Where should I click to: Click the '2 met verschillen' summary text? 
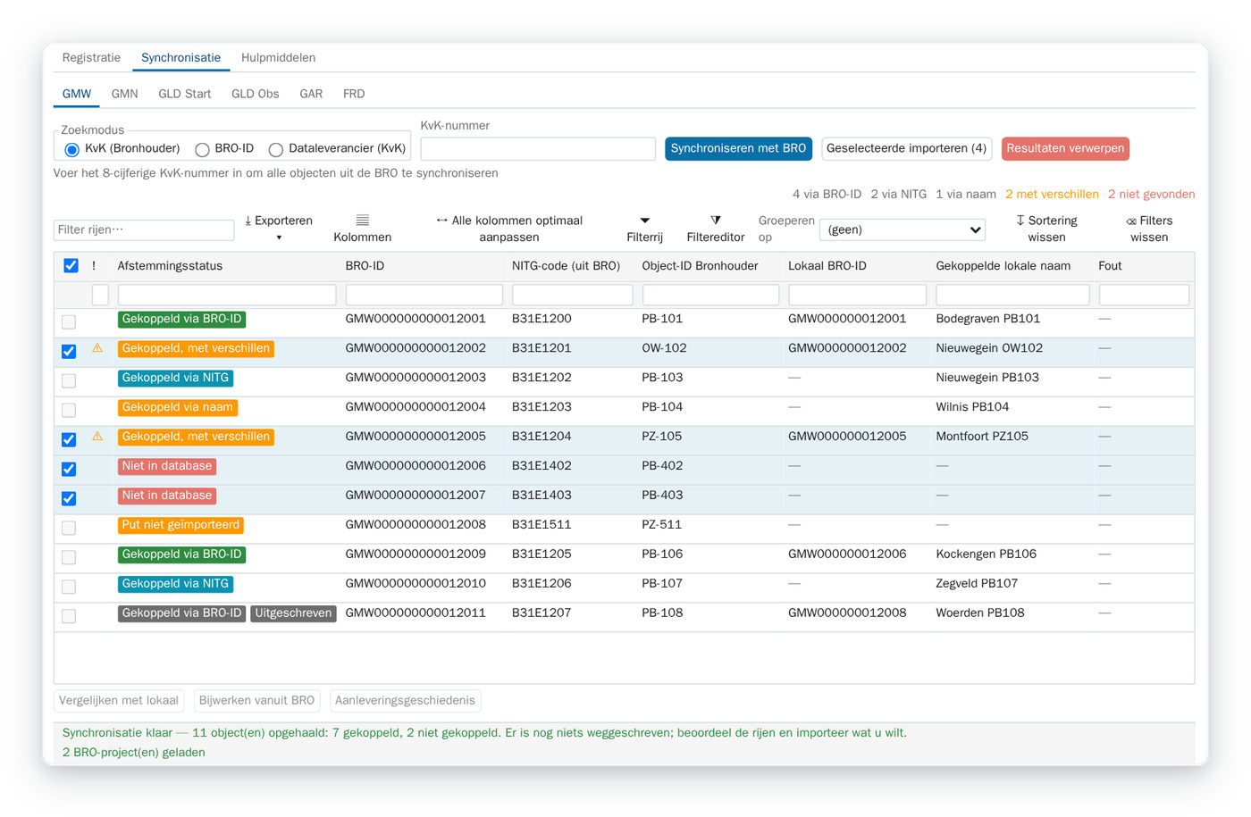tap(1052, 194)
